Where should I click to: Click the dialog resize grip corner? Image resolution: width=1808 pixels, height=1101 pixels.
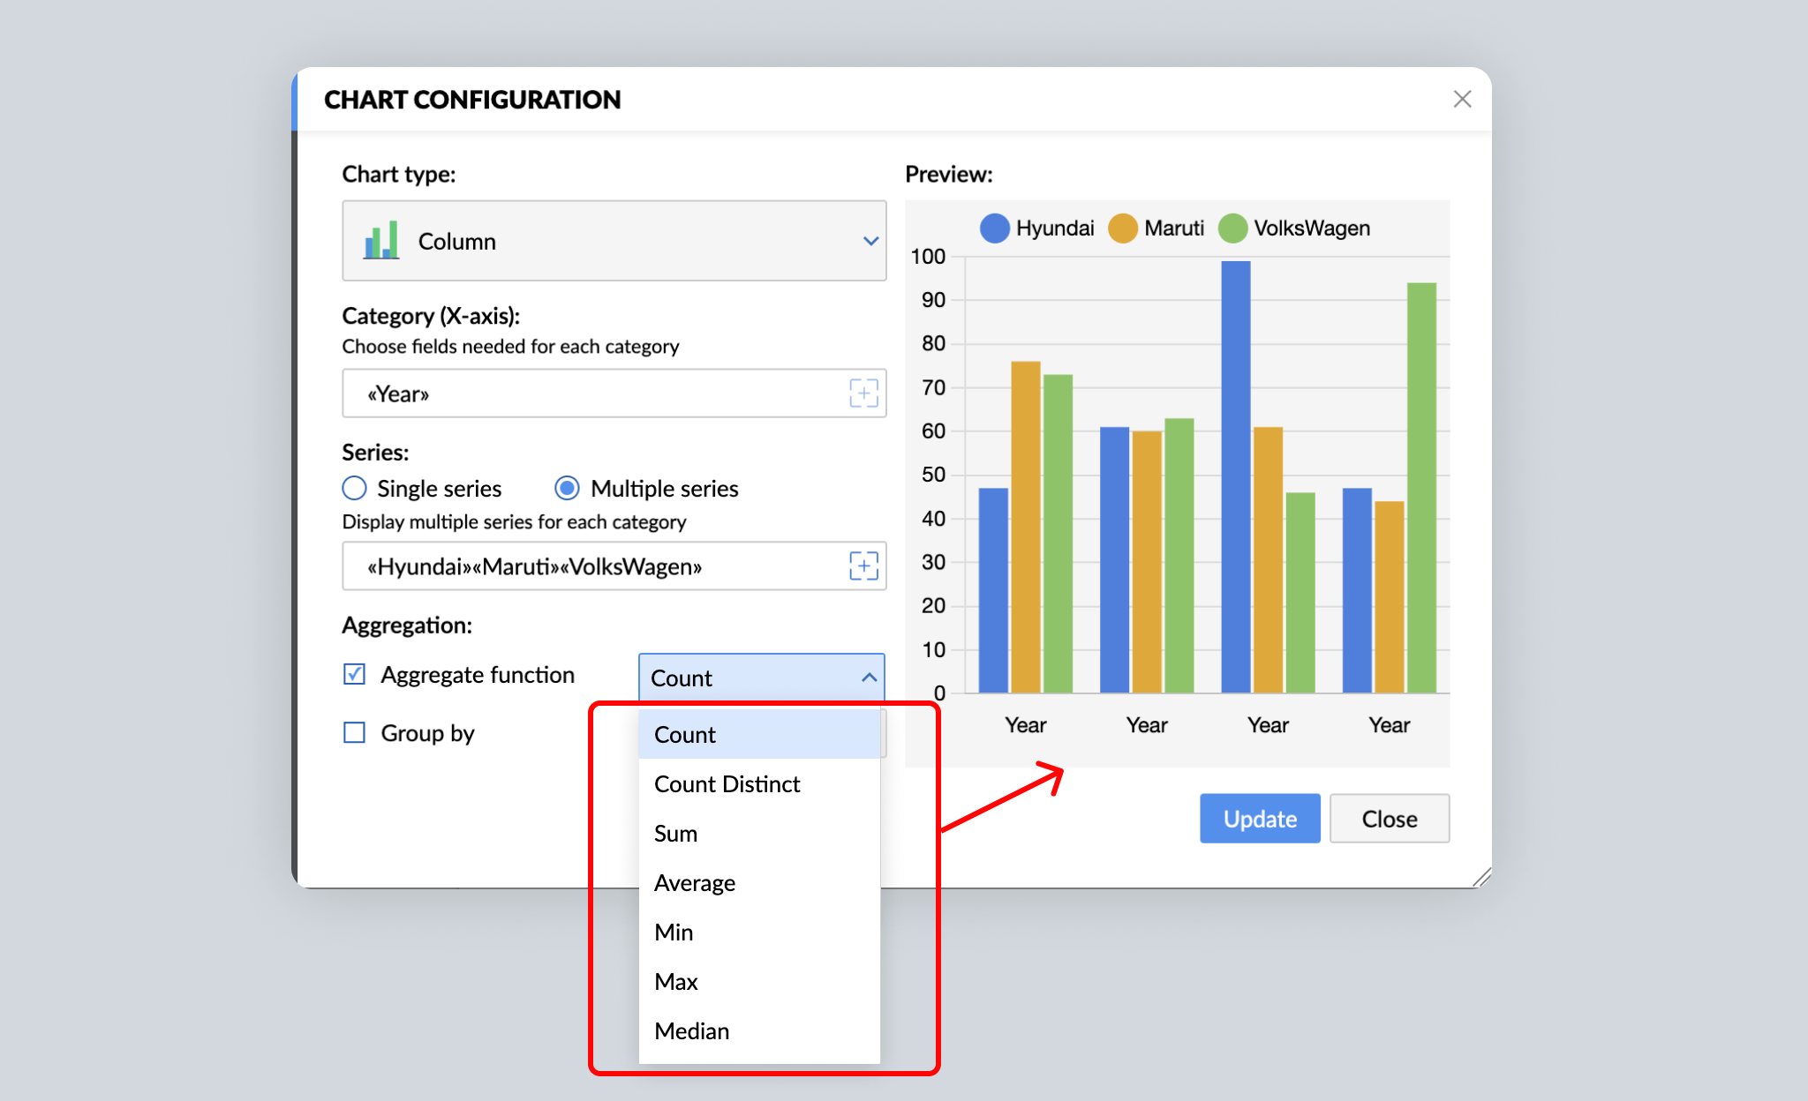click(1482, 877)
